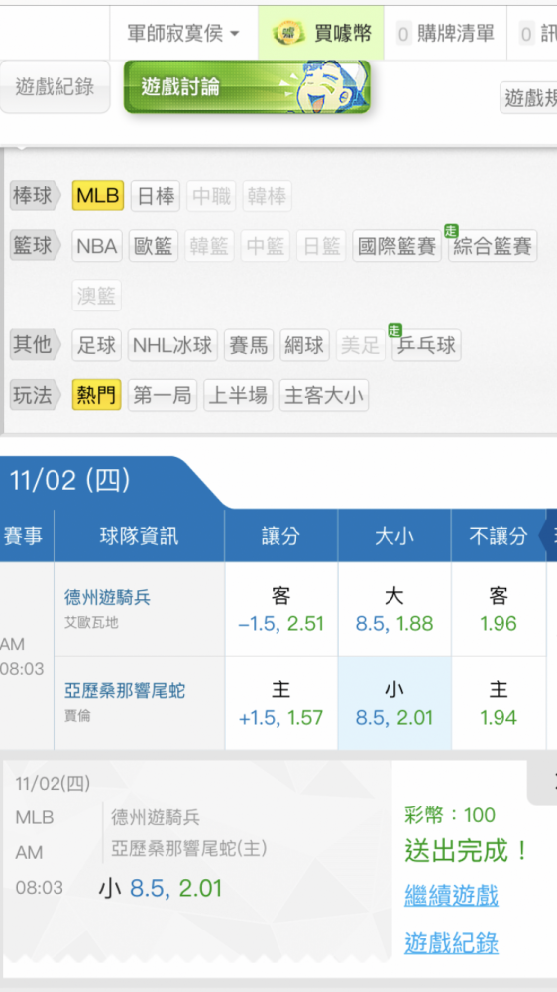The width and height of the screenshot is (557, 992).
Task: Click the 0 counter badge next to 購牌清單
Action: click(x=403, y=34)
